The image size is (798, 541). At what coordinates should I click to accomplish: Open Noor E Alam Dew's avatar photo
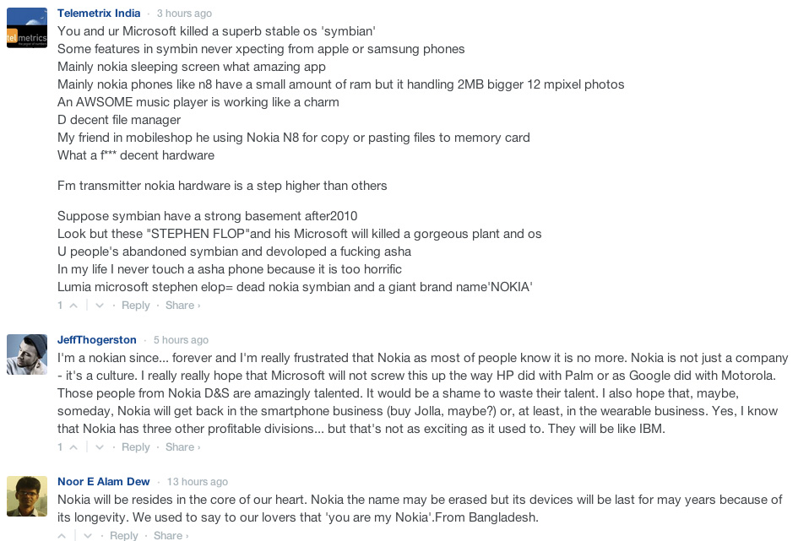[27, 496]
